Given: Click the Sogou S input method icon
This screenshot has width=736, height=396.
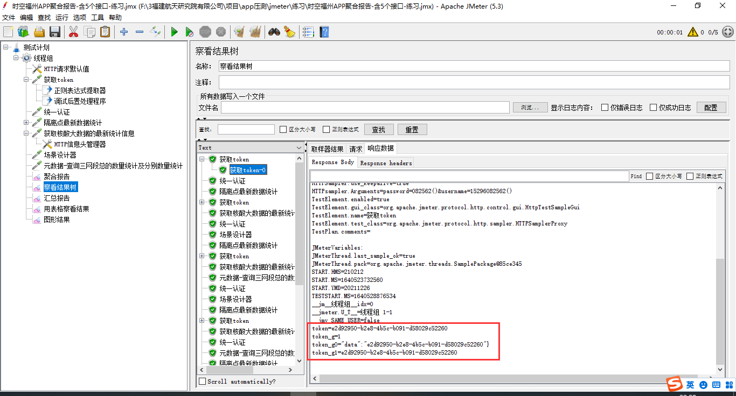Looking at the screenshot, I should (x=675, y=385).
